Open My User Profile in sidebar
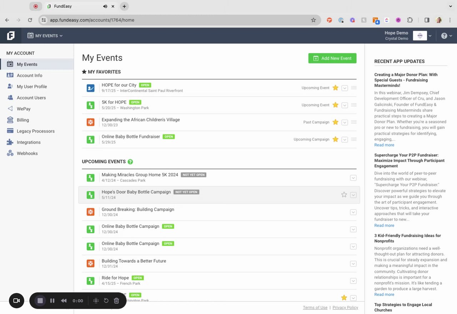The image size is (457, 314). pos(37,87)
